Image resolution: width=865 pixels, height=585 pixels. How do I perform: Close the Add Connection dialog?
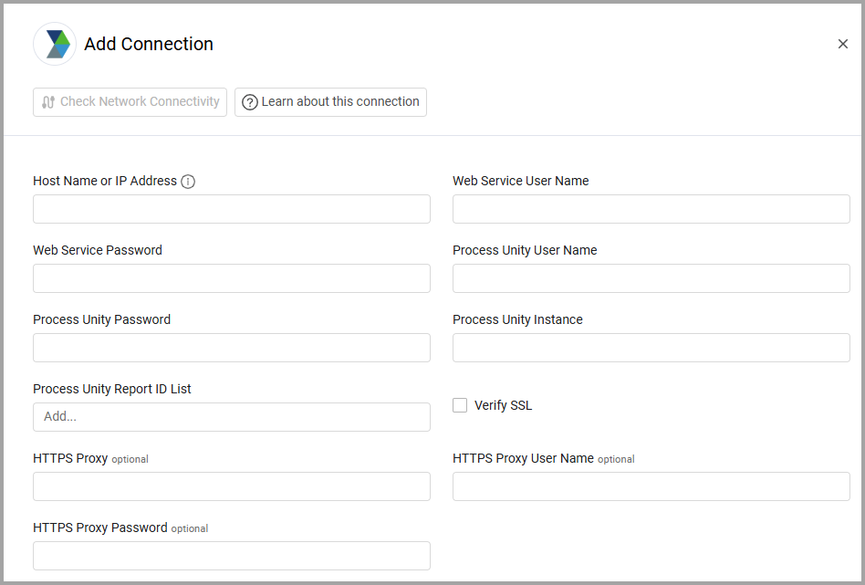(842, 44)
